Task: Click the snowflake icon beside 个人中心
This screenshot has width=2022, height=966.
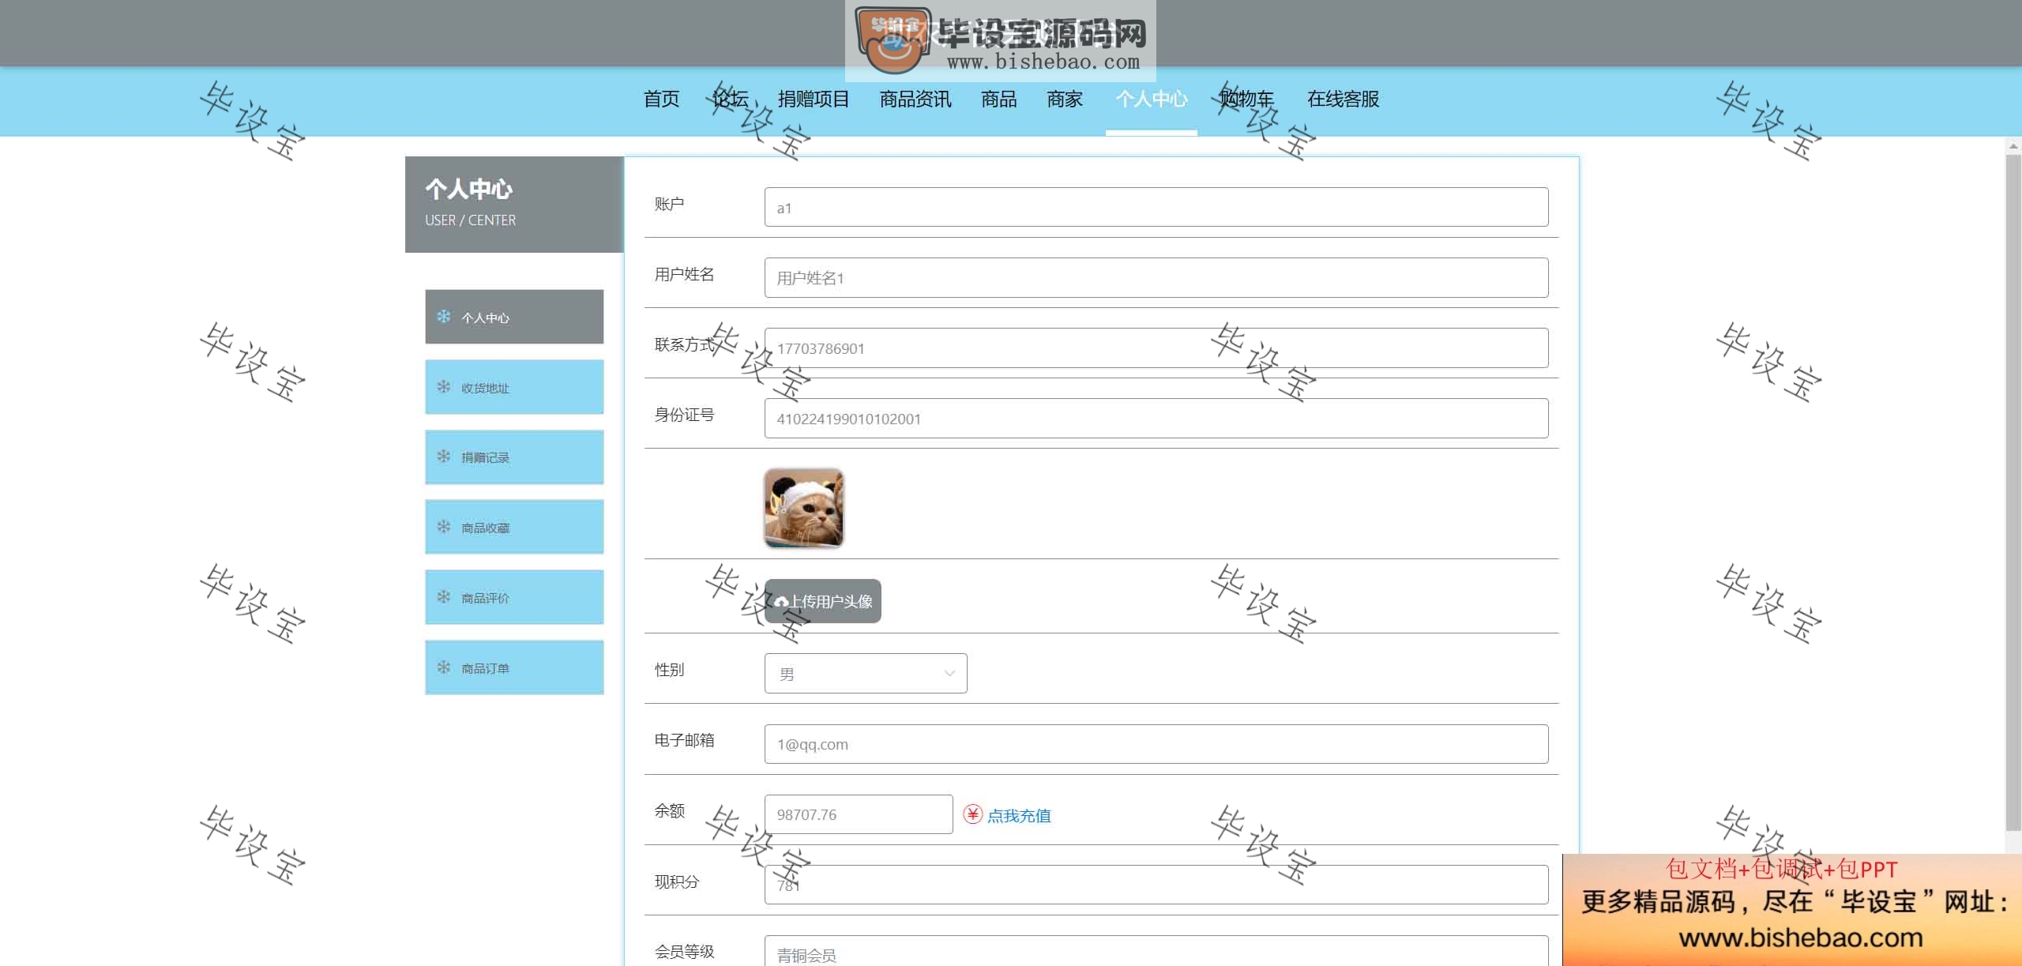Action: pyautogui.click(x=444, y=317)
